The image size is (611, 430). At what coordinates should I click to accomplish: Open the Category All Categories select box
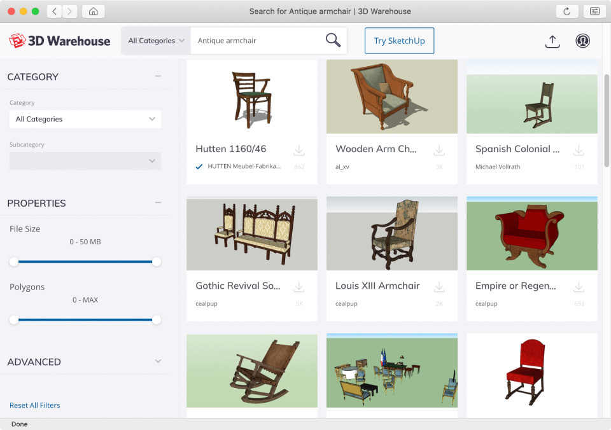(85, 119)
